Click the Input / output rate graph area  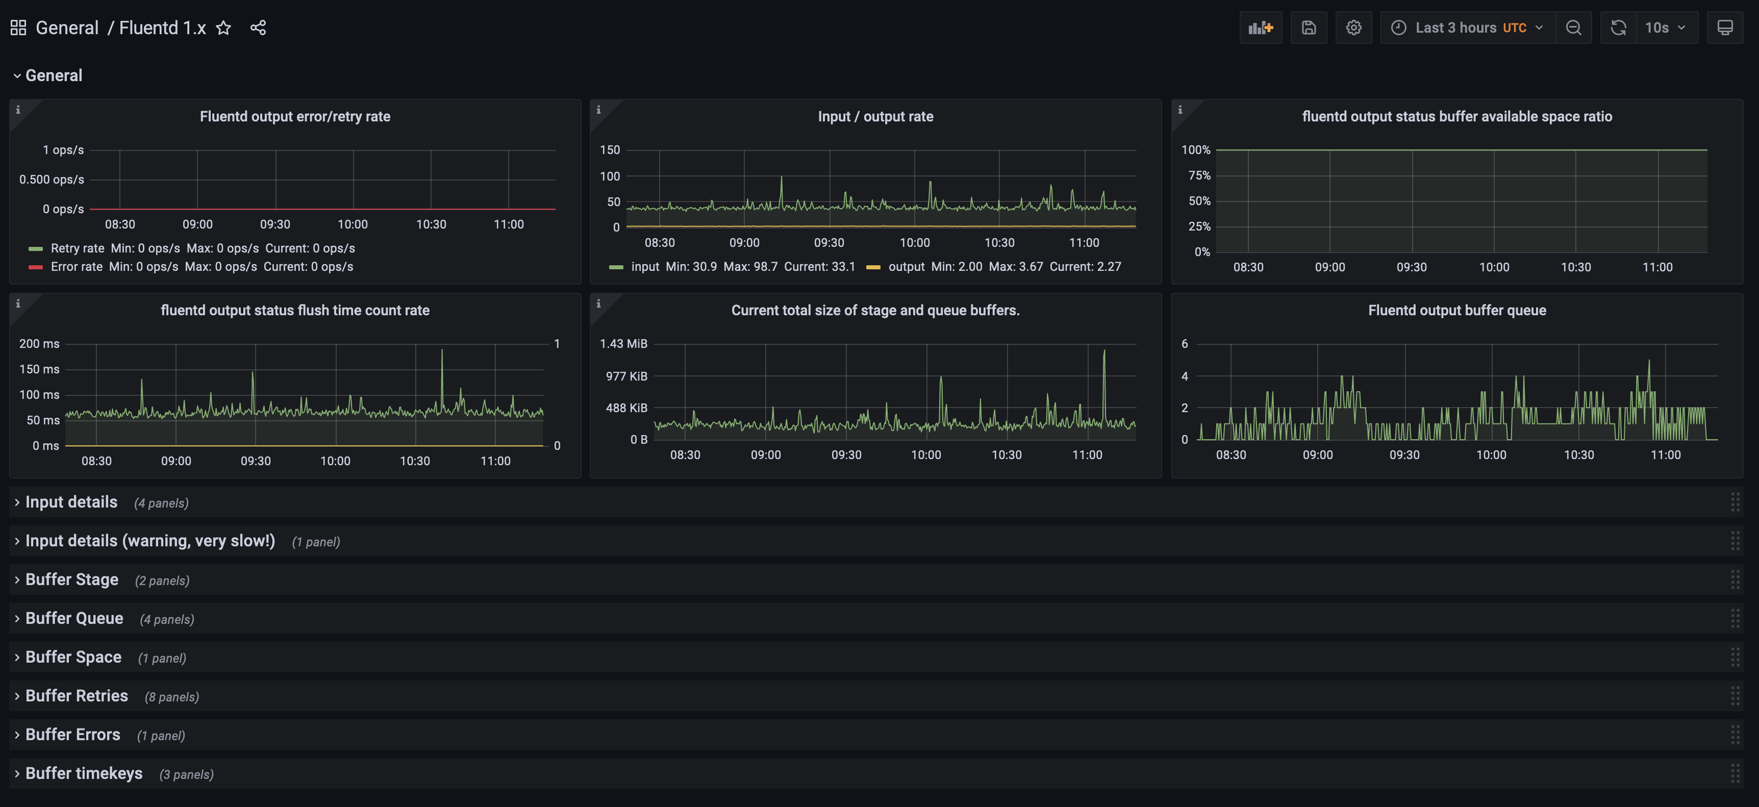tap(881, 188)
